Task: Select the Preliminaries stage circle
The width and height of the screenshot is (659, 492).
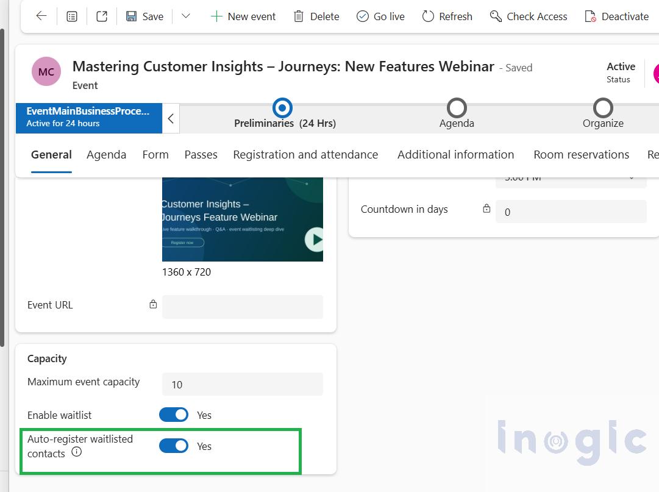Action: click(282, 108)
